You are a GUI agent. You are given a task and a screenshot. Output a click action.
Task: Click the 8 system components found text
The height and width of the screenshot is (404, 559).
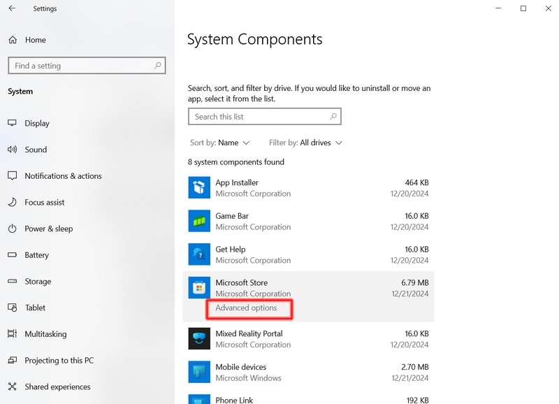236,162
